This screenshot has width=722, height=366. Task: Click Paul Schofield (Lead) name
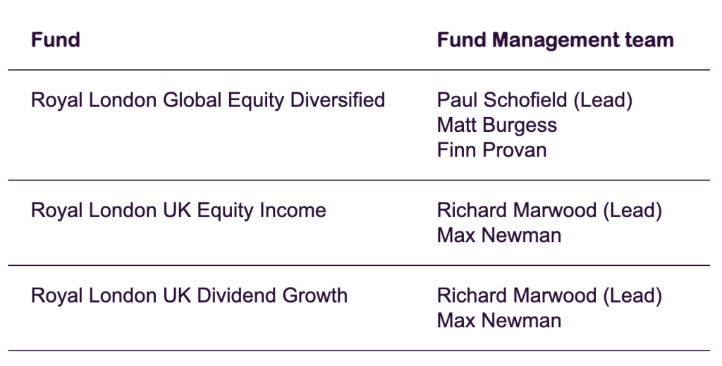534,100
